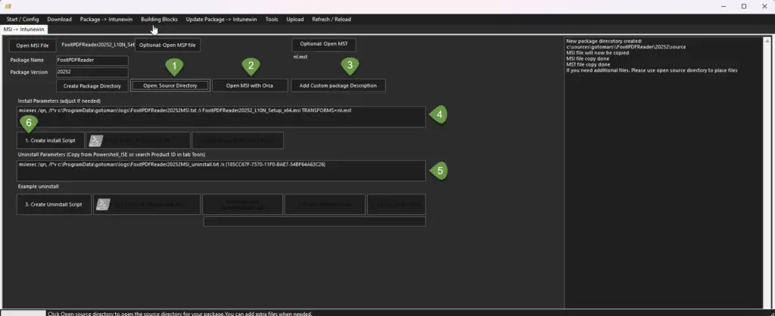Click Optional: Open MST button
The width and height of the screenshot is (775, 316).
[x=324, y=44]
